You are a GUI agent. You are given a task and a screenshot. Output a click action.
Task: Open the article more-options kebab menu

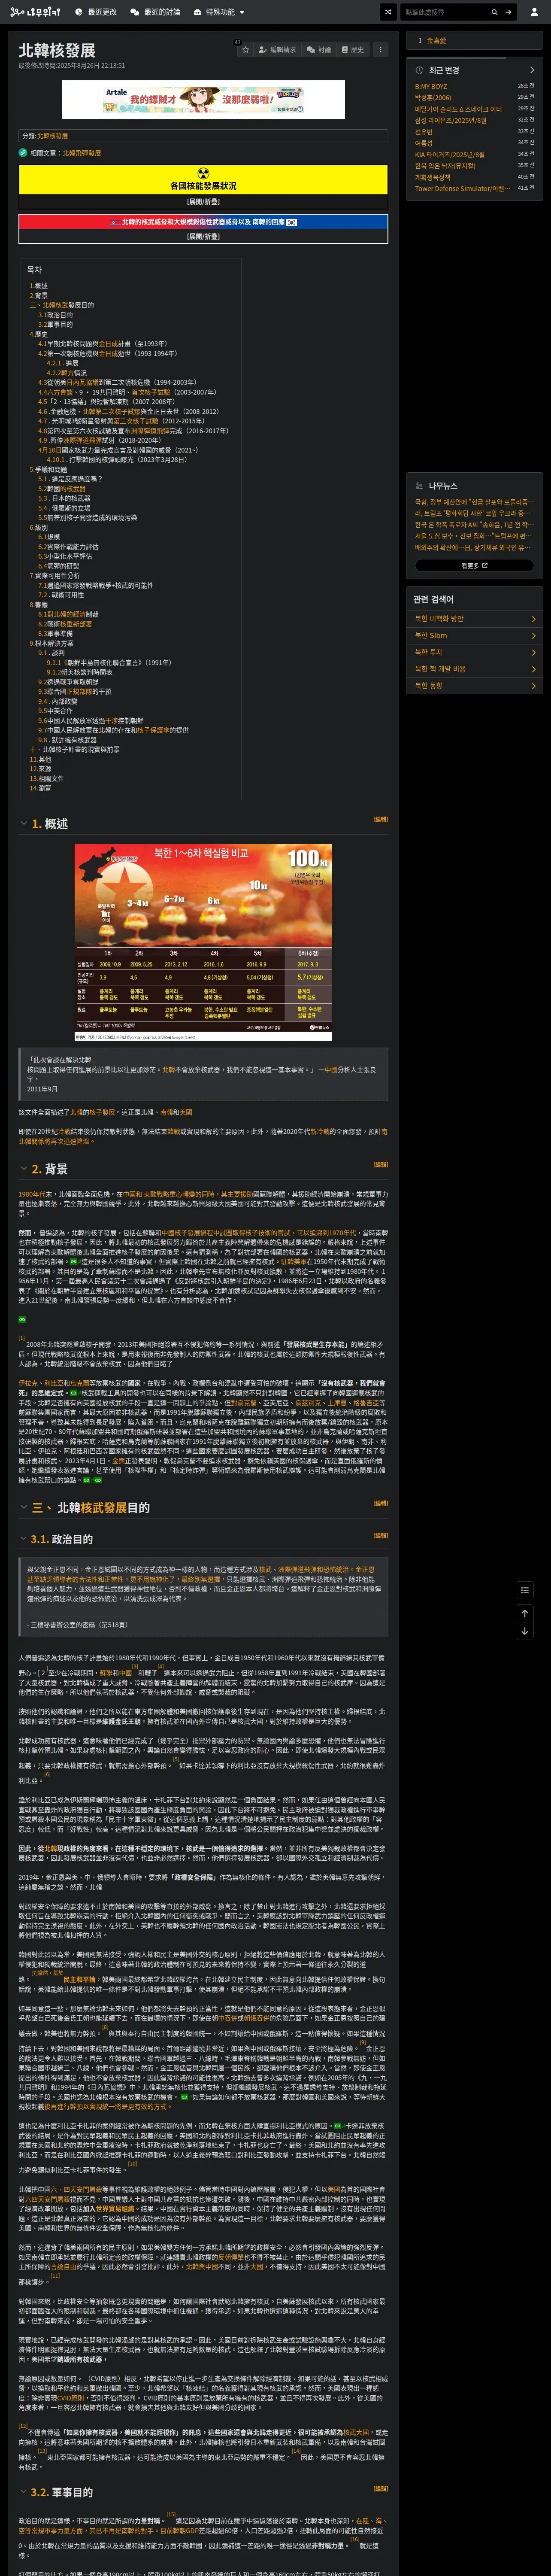(x=380, y=49)
